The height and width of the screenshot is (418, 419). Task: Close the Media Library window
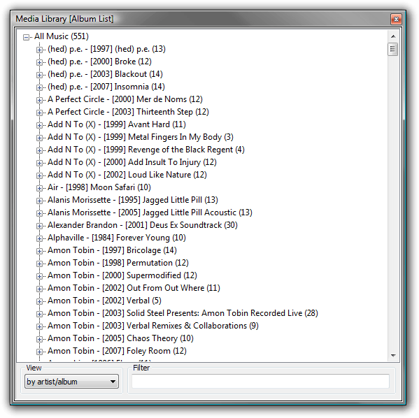[x=396, y=19]
